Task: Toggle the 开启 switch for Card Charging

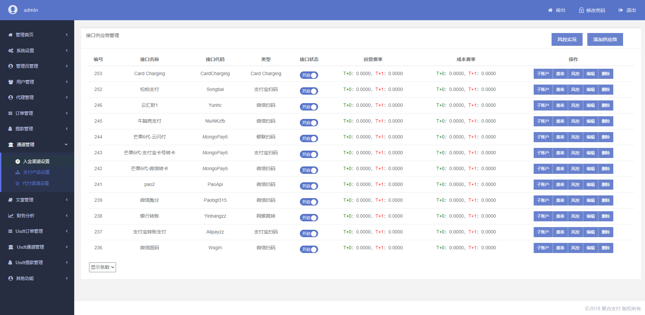Action: click(309, 75)
